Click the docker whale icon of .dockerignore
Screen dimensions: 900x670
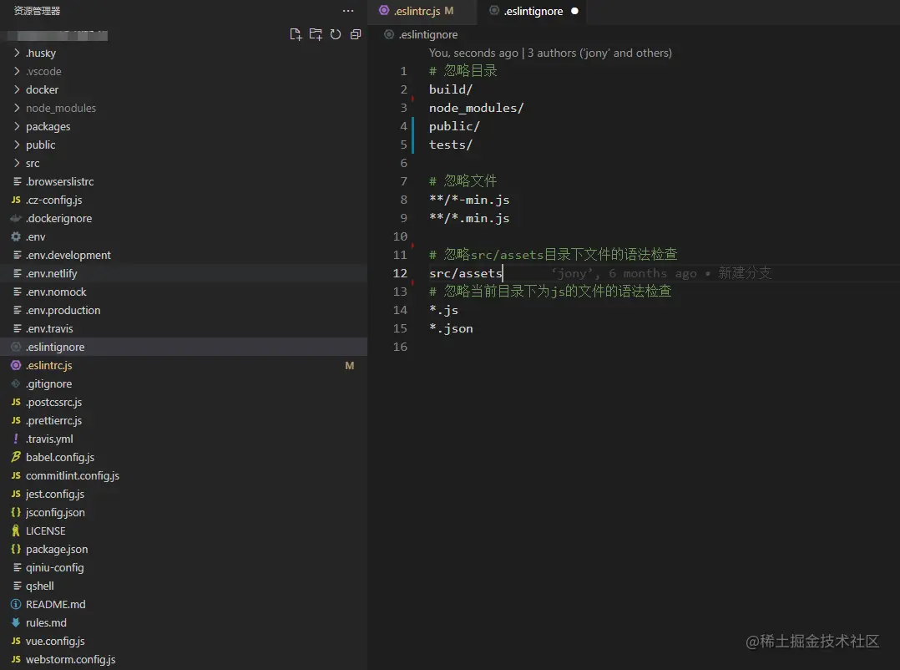[x=16, y=218]
